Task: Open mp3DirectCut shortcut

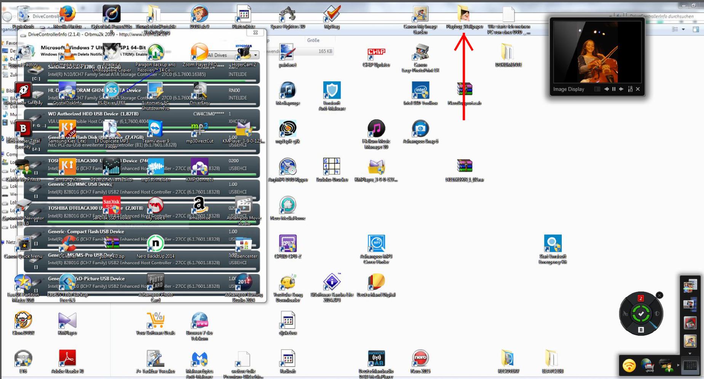Action: pyautogui.click(x=200, y=131)
